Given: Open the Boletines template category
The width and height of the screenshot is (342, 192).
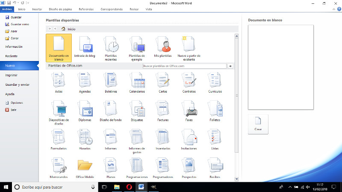Looking at the screenshot, I should click(111, 83).
